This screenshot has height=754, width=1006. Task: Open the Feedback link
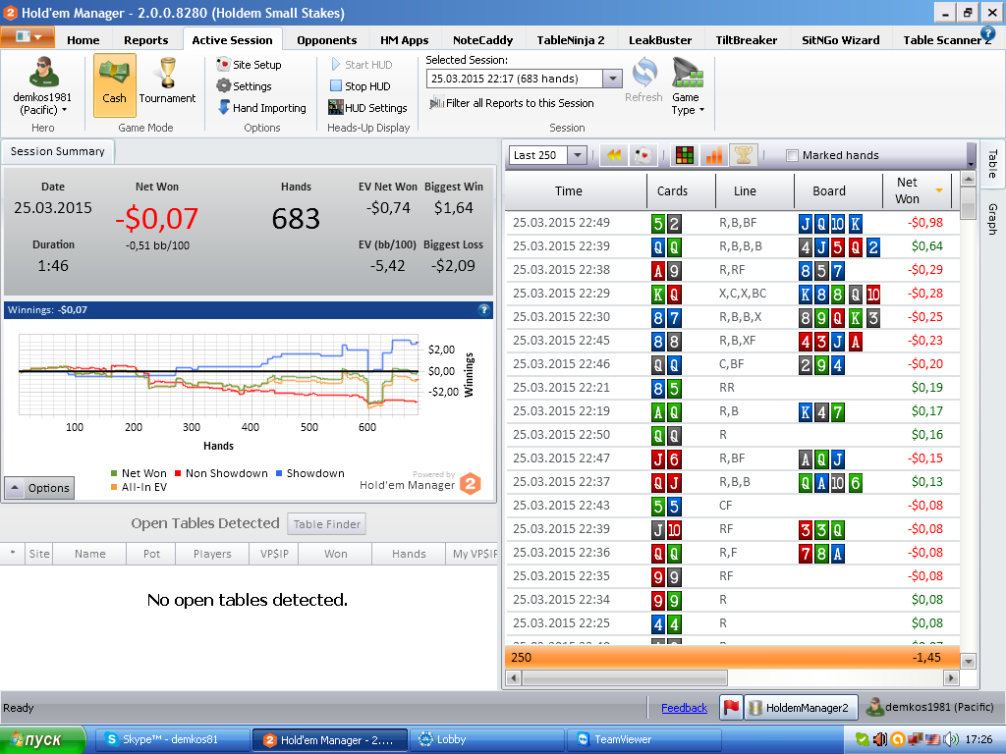coord(684,708)
